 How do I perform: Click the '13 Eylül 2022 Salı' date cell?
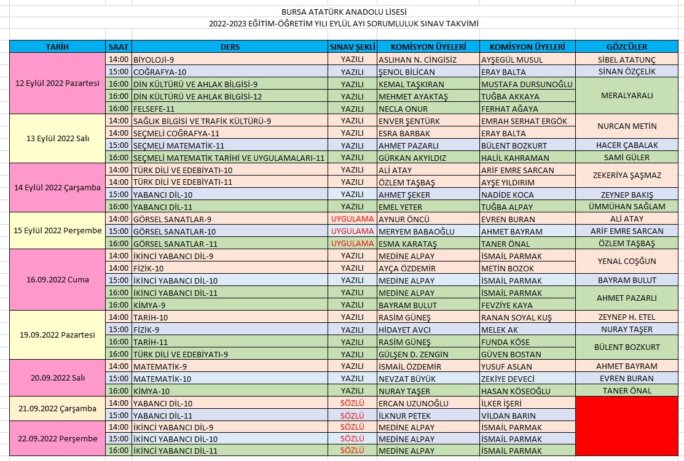pyautogui.click(x=57, y=139)
